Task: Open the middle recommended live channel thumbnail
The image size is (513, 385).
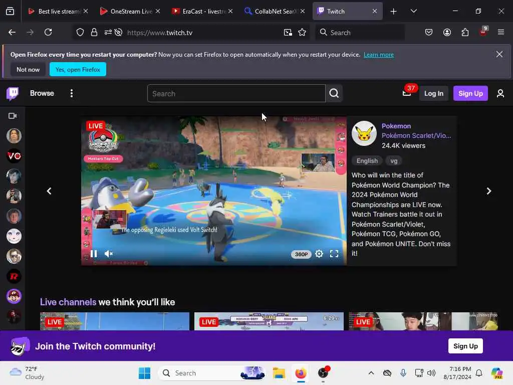Action: pos(269,321)
